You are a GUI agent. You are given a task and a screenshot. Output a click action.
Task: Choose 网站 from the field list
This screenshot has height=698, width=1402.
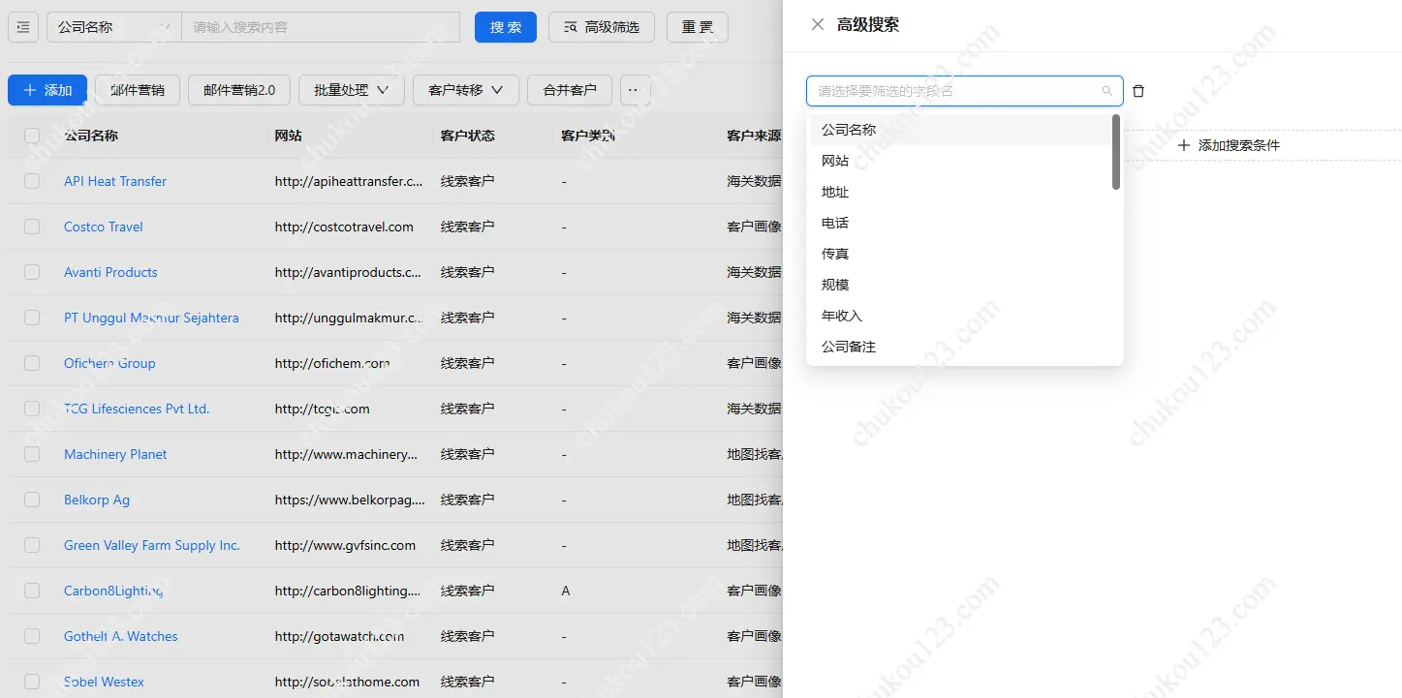pyautogui.click(x=835, y=161)
